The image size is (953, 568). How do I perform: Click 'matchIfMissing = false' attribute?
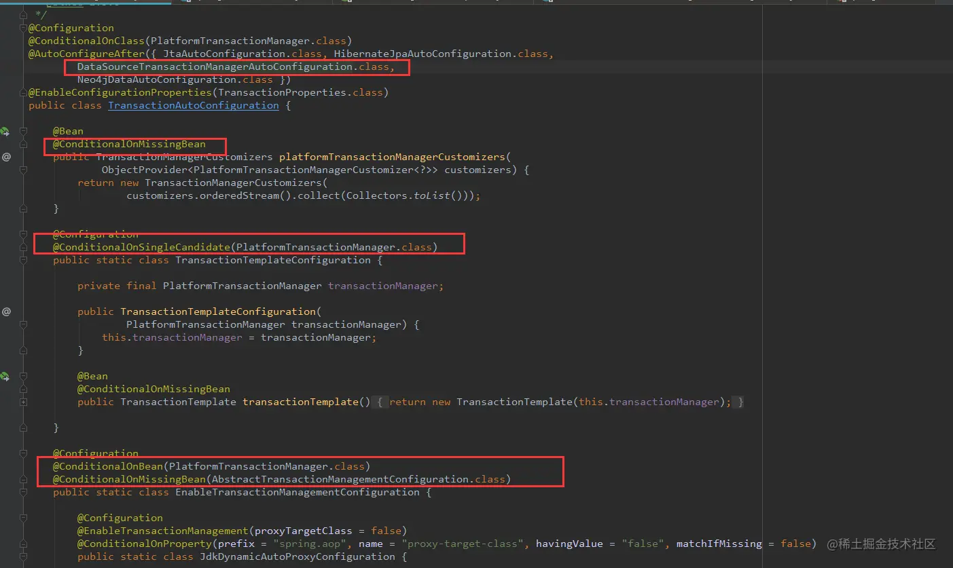[x=744, y=544]
